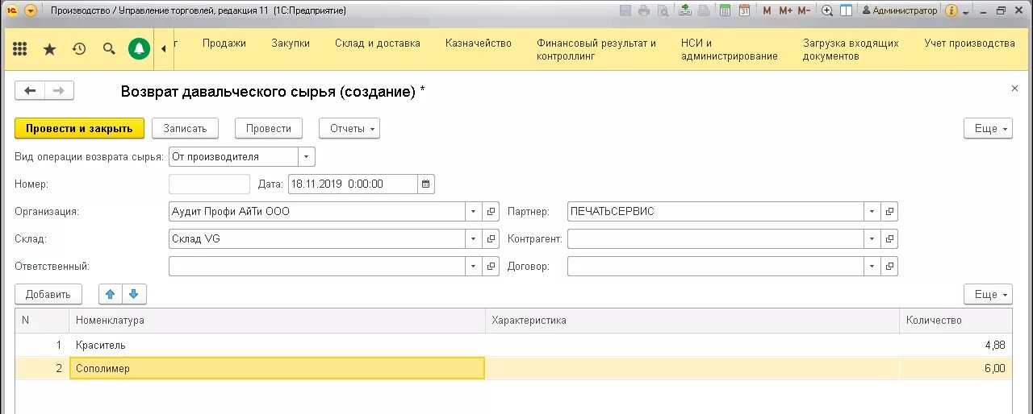Click the 1C main menu dropdown icon

click(x=31, y=10)
